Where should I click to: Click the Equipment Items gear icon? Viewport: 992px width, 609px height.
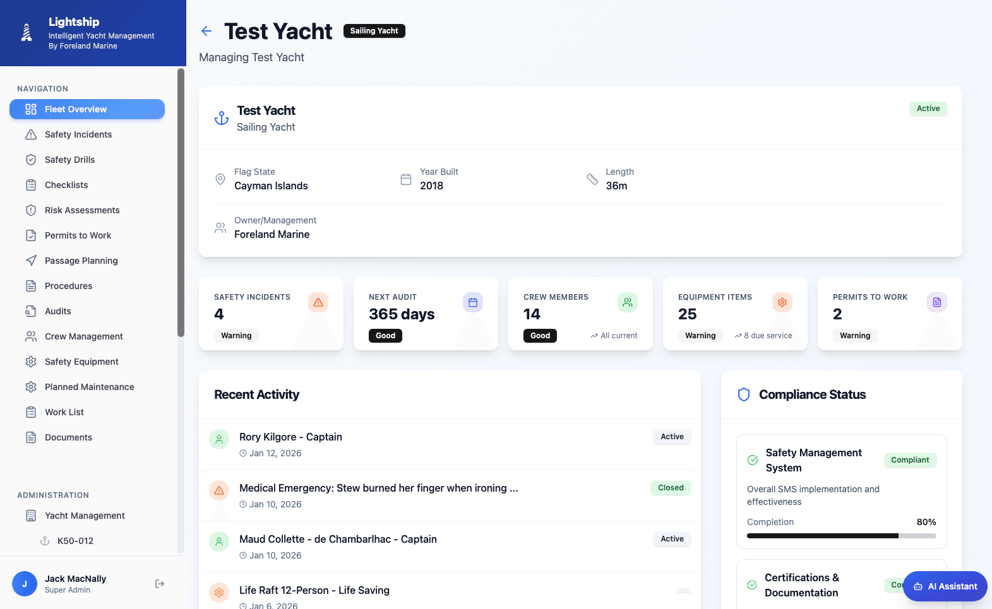click(x=782, y=303)
